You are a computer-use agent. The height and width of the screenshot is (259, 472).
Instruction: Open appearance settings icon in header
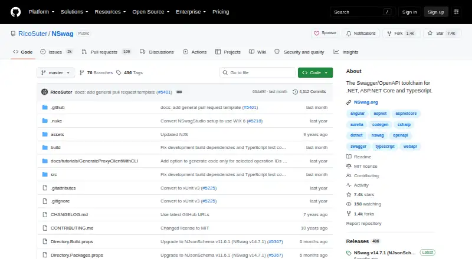click(456, 12)
